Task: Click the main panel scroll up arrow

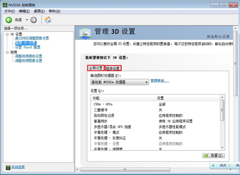Action: (x=235, y=29)
